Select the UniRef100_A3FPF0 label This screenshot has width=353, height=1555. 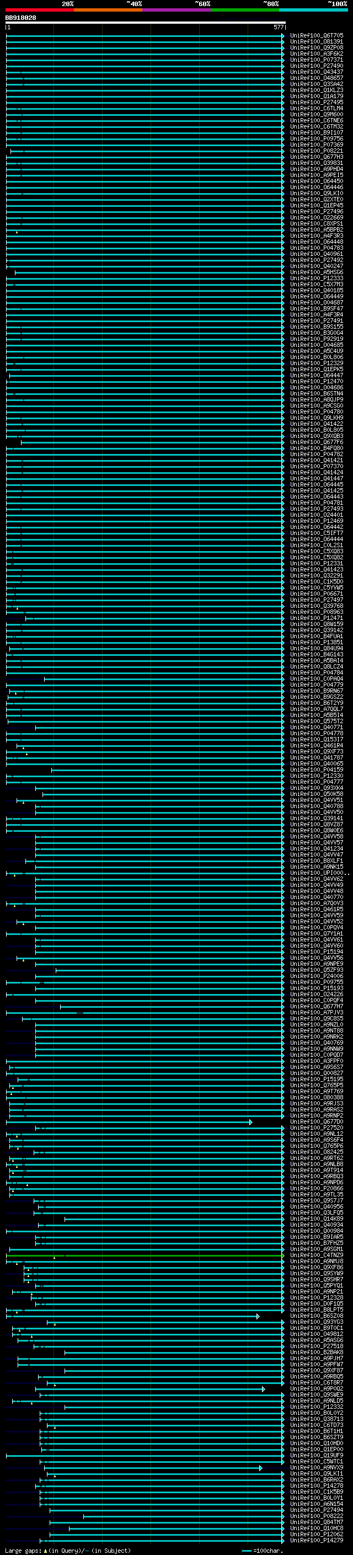point(317,1061)
